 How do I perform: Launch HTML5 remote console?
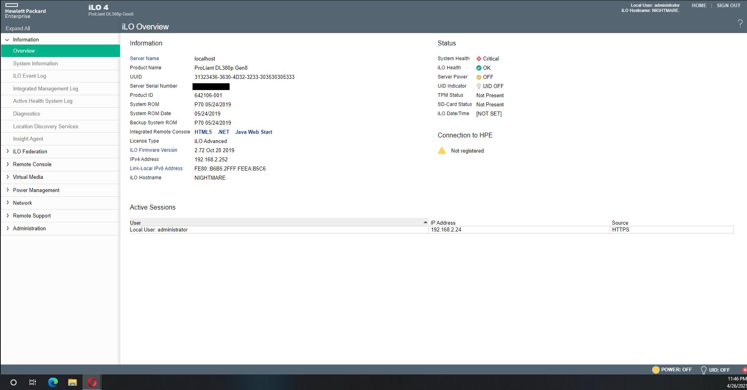pyautogui.click(x=203, y=132)
